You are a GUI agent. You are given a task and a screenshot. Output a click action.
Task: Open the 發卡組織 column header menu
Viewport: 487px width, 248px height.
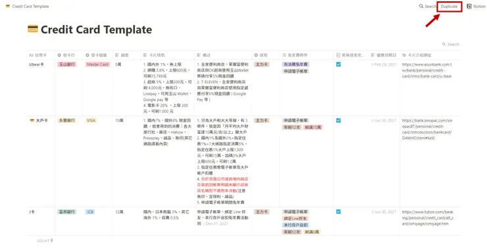tap(98, 55)
